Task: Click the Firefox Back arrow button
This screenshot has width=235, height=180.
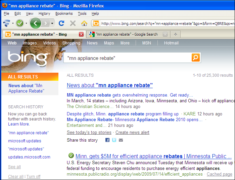Action: point(35,23)
